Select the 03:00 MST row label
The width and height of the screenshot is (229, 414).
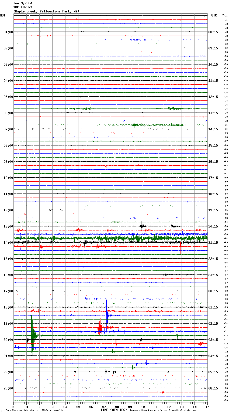8,65
